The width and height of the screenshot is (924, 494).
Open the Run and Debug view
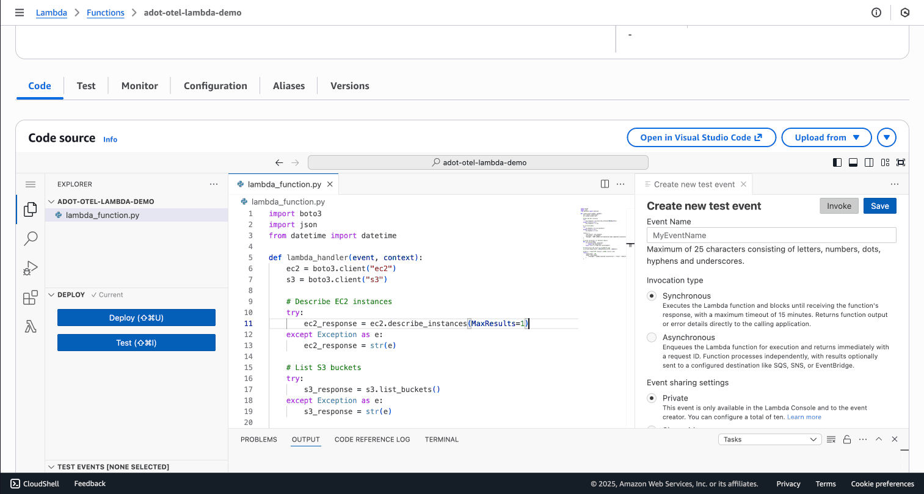click(x=30, y=267)
